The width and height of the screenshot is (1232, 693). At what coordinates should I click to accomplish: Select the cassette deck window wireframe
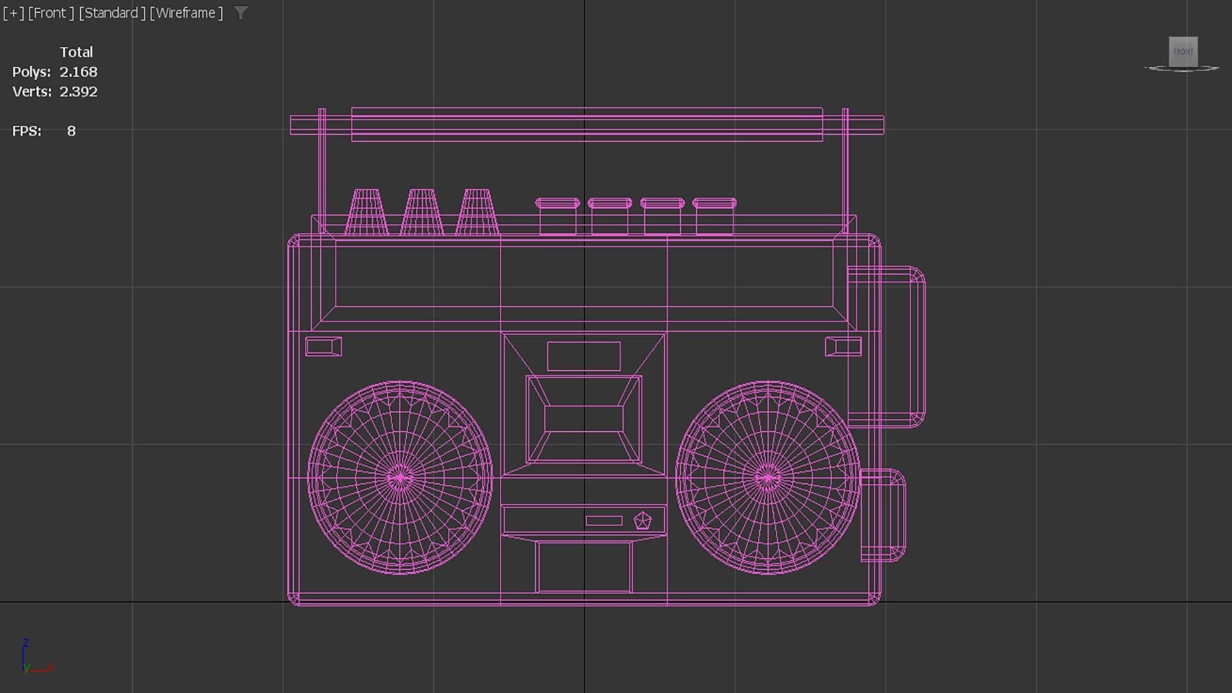click(584, 419)
